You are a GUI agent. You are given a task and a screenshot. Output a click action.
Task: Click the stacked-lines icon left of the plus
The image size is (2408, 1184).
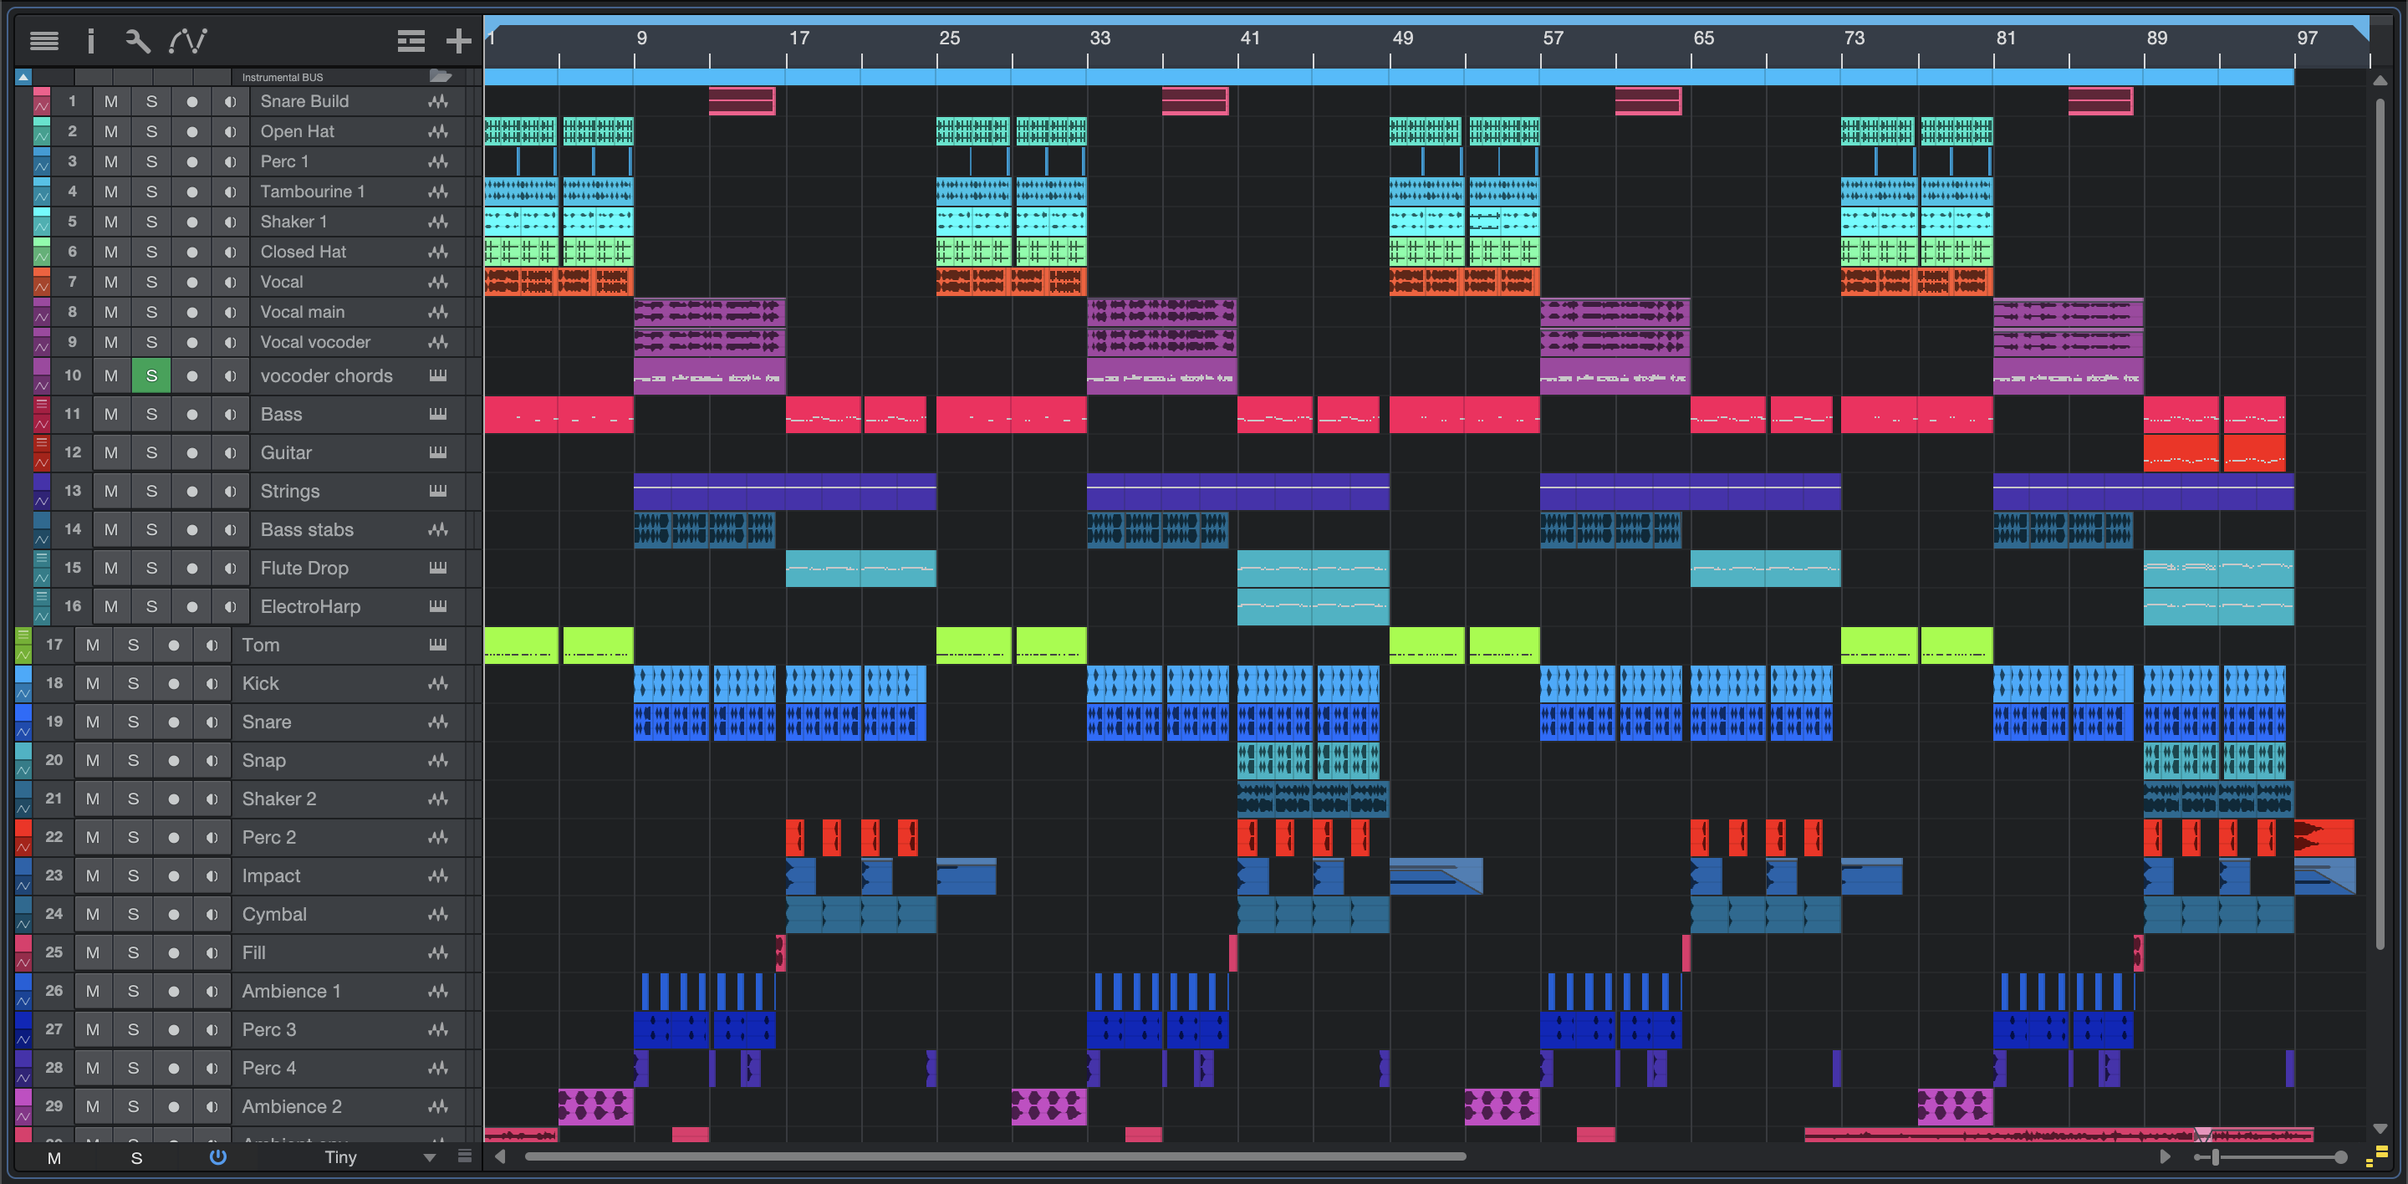[411, 40]
